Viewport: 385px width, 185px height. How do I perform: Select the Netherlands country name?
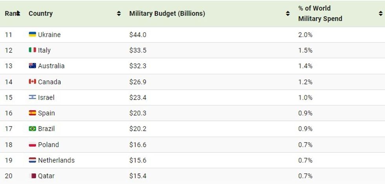(x=56, y=160)
